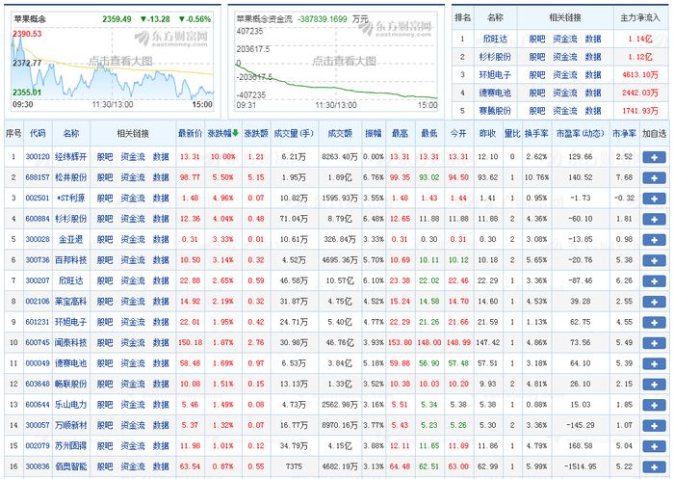Open 资金流 link for ranked 环旭电子
Image resolution: width=674 pixels, height=479 pixels.
(565, 75)
